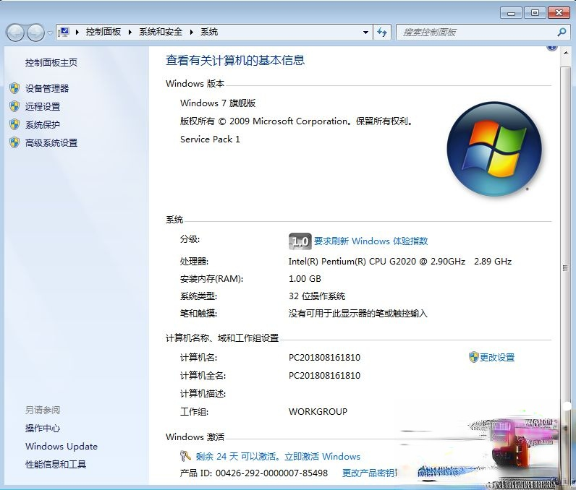Image resolution: width=576 pixels, height=490 pixels.
Task: Click the shield icon next to 系统保护
Action: point(14,124)
